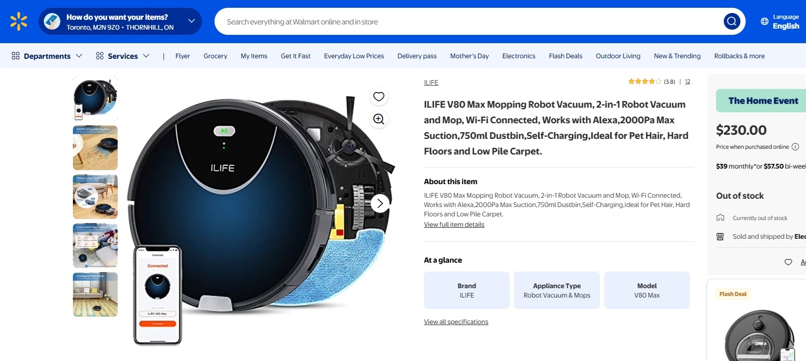Click the At a glance heading
Screen dimensions: 806x361
(x=443, y=260)
